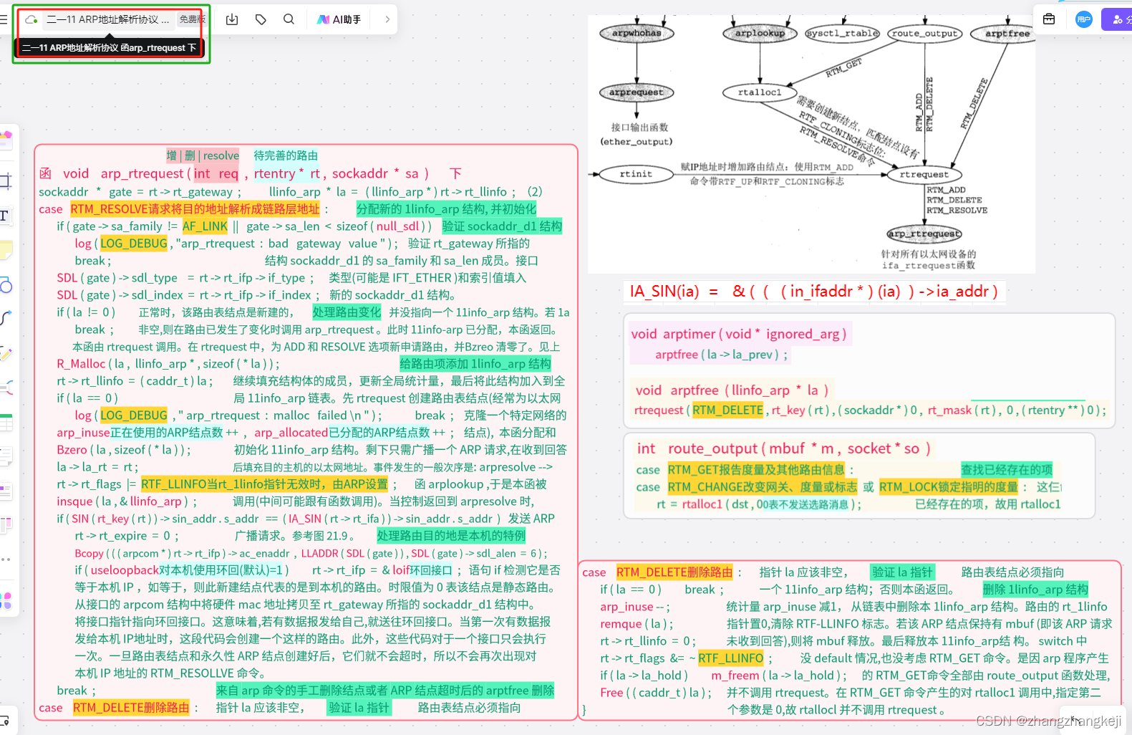Click the rtalloc1 node in diagram

760,92
